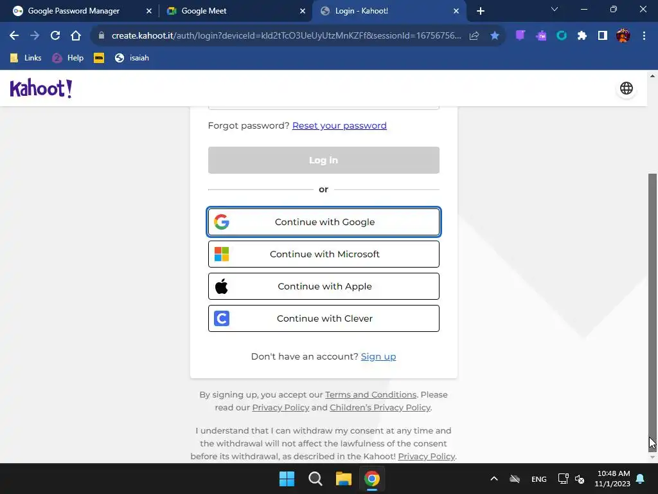The height and width of the screenshot is (494, 658).
Task: Open the notification bell
Action: point(641,479)
